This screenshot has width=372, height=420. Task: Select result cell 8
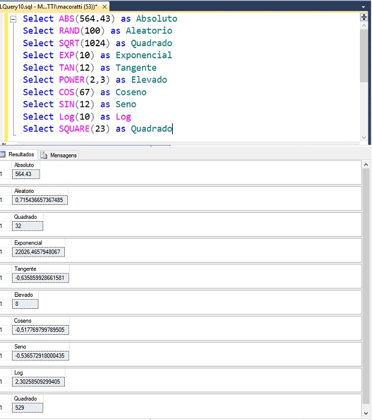click(25, 304)
